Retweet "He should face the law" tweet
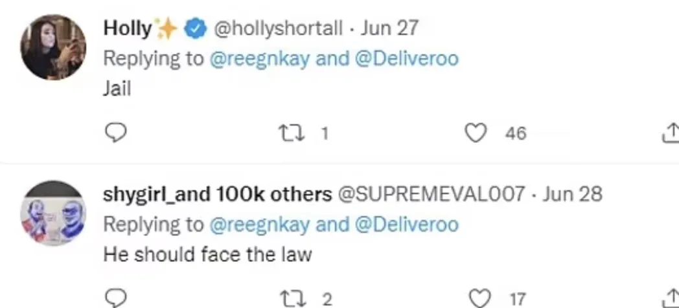The height and width of the screenshot is (308, 679). 290,299
